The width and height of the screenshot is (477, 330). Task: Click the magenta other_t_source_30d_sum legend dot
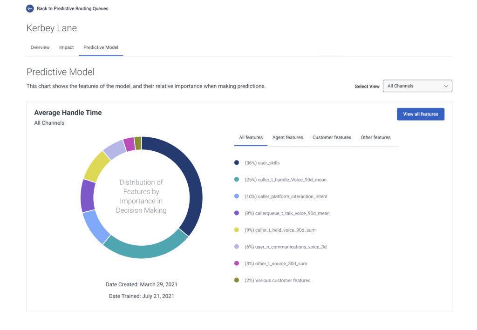pyautogui.click(x=237, y=263)
